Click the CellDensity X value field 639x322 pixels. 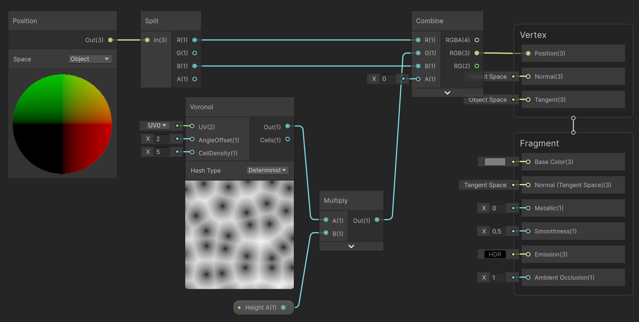click(x=162, y=152)
